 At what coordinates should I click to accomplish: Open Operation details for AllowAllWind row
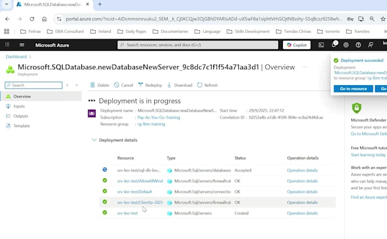pyautogui.click(x=302, y=181)
